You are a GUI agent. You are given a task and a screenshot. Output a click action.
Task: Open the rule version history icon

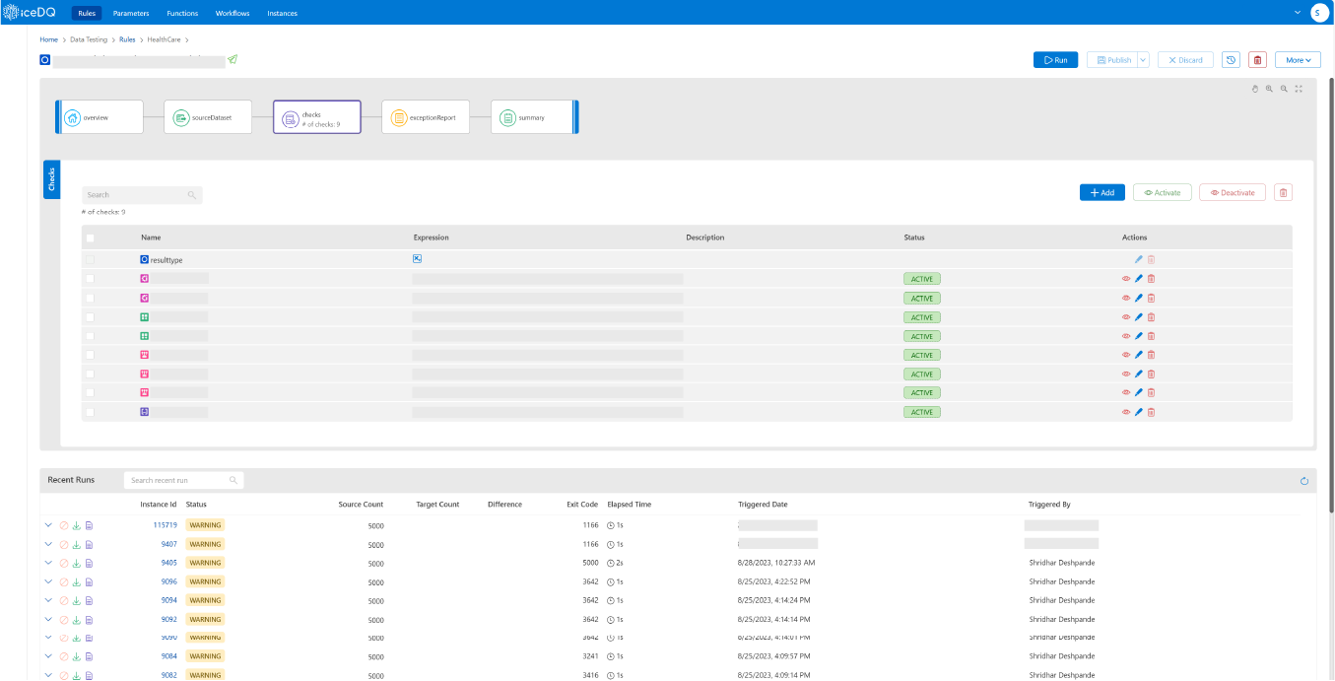(x=1230, y=59)
